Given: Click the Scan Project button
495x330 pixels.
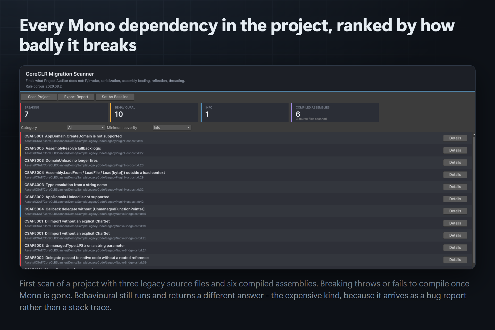Looking at the screenshot, I should coord(39,97).
